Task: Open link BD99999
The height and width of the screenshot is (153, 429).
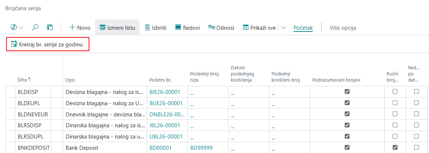Action: (x=201, y=148)
